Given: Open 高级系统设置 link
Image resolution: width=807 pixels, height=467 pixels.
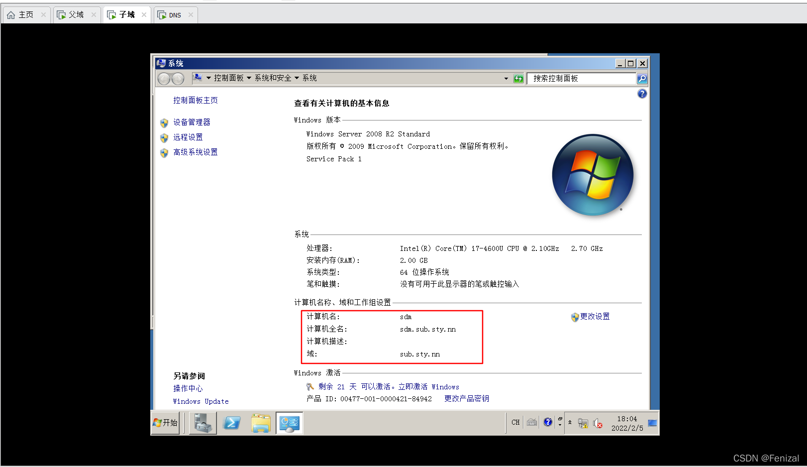Looking at the screenshot, I should [x=196, y=152].
